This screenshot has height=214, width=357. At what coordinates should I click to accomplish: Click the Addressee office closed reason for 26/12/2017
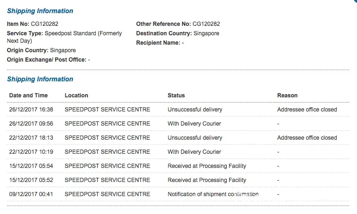tap(307, 110)
